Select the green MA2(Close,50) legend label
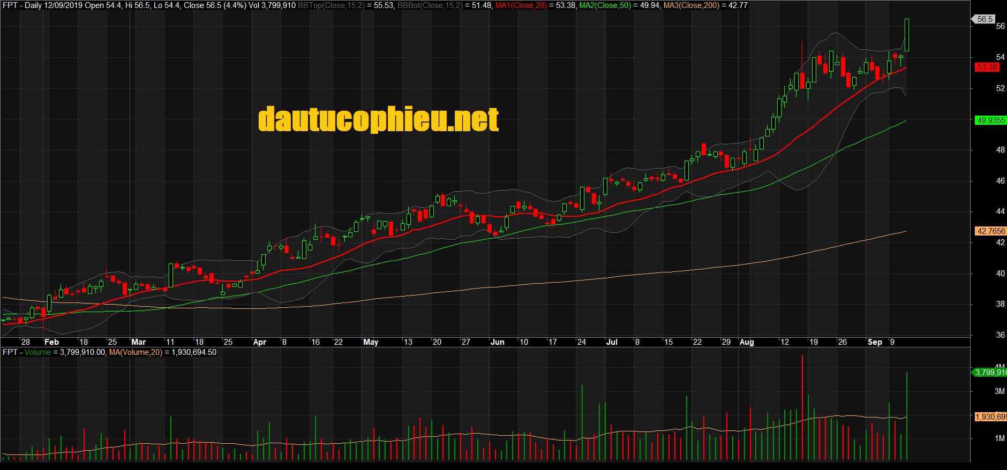 coord(605,5)
